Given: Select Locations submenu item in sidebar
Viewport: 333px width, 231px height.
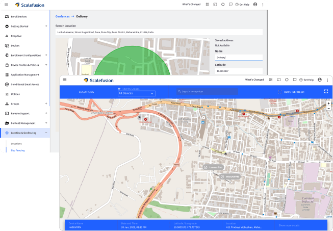Looking at the screenshot, I should click(x=16, y=144).
